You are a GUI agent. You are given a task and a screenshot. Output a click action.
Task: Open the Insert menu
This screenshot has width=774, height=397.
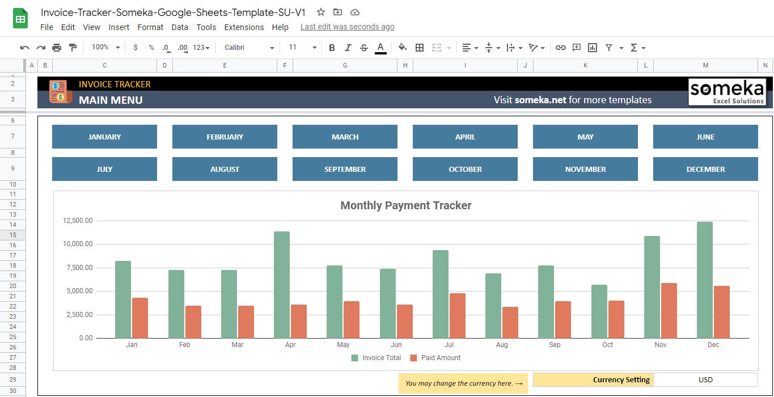(x=119, y=27)
